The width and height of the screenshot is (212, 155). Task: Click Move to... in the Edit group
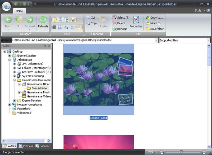(154, 23)
